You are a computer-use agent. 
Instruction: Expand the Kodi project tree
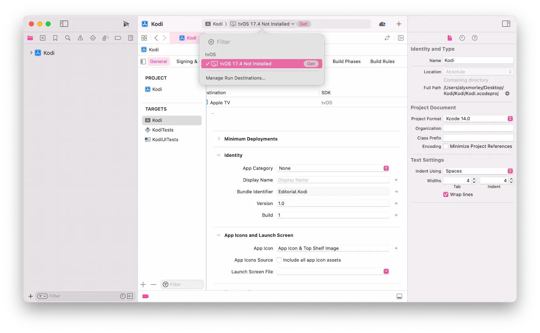31,53
